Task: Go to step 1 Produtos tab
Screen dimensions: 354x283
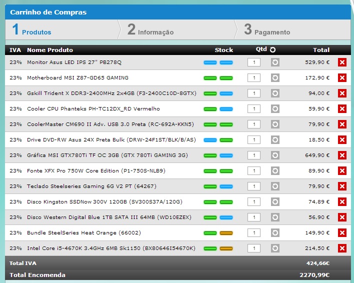Action: [x=32, y=30]
